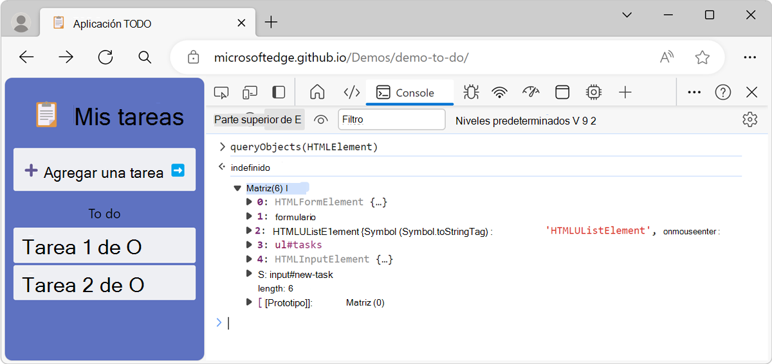Screen dimensions: 772x364
Task: Open Niveles predeterminados log level dropdown
Action: coord(526,120)
